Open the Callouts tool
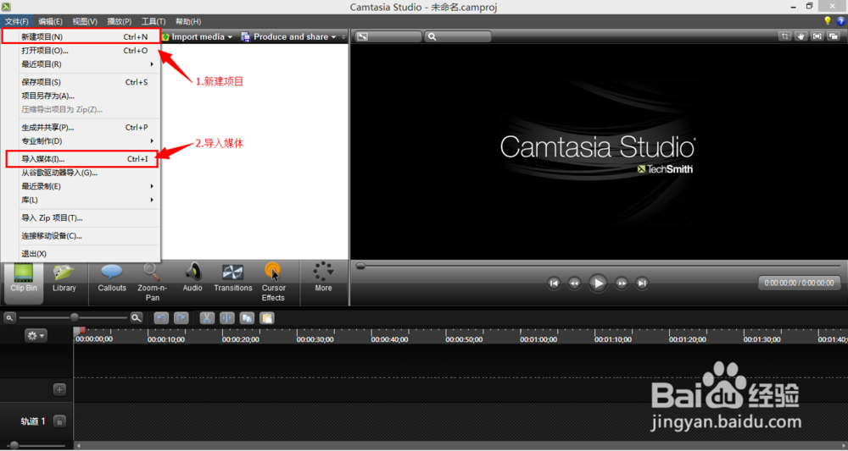Image resolution: width=848 pixels, height=451 pixels. 112,278
